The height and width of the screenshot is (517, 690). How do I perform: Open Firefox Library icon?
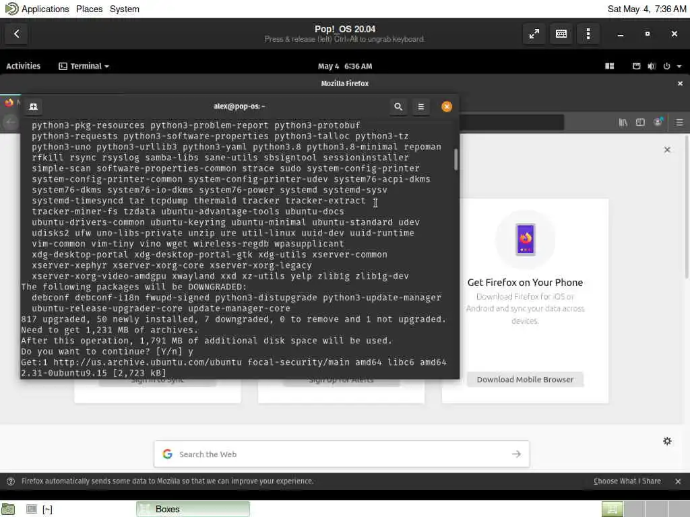[623, 123]
